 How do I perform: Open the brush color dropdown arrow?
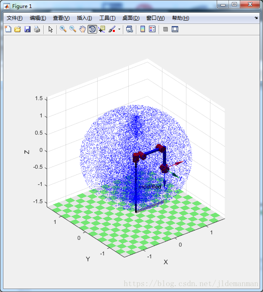click(x=119, y=29)
